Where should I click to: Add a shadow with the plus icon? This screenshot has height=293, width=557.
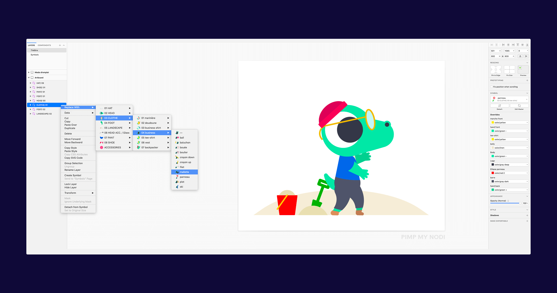(x=527, y=215)
